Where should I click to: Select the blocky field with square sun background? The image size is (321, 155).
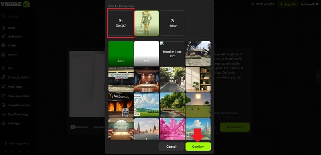point(198,105)
